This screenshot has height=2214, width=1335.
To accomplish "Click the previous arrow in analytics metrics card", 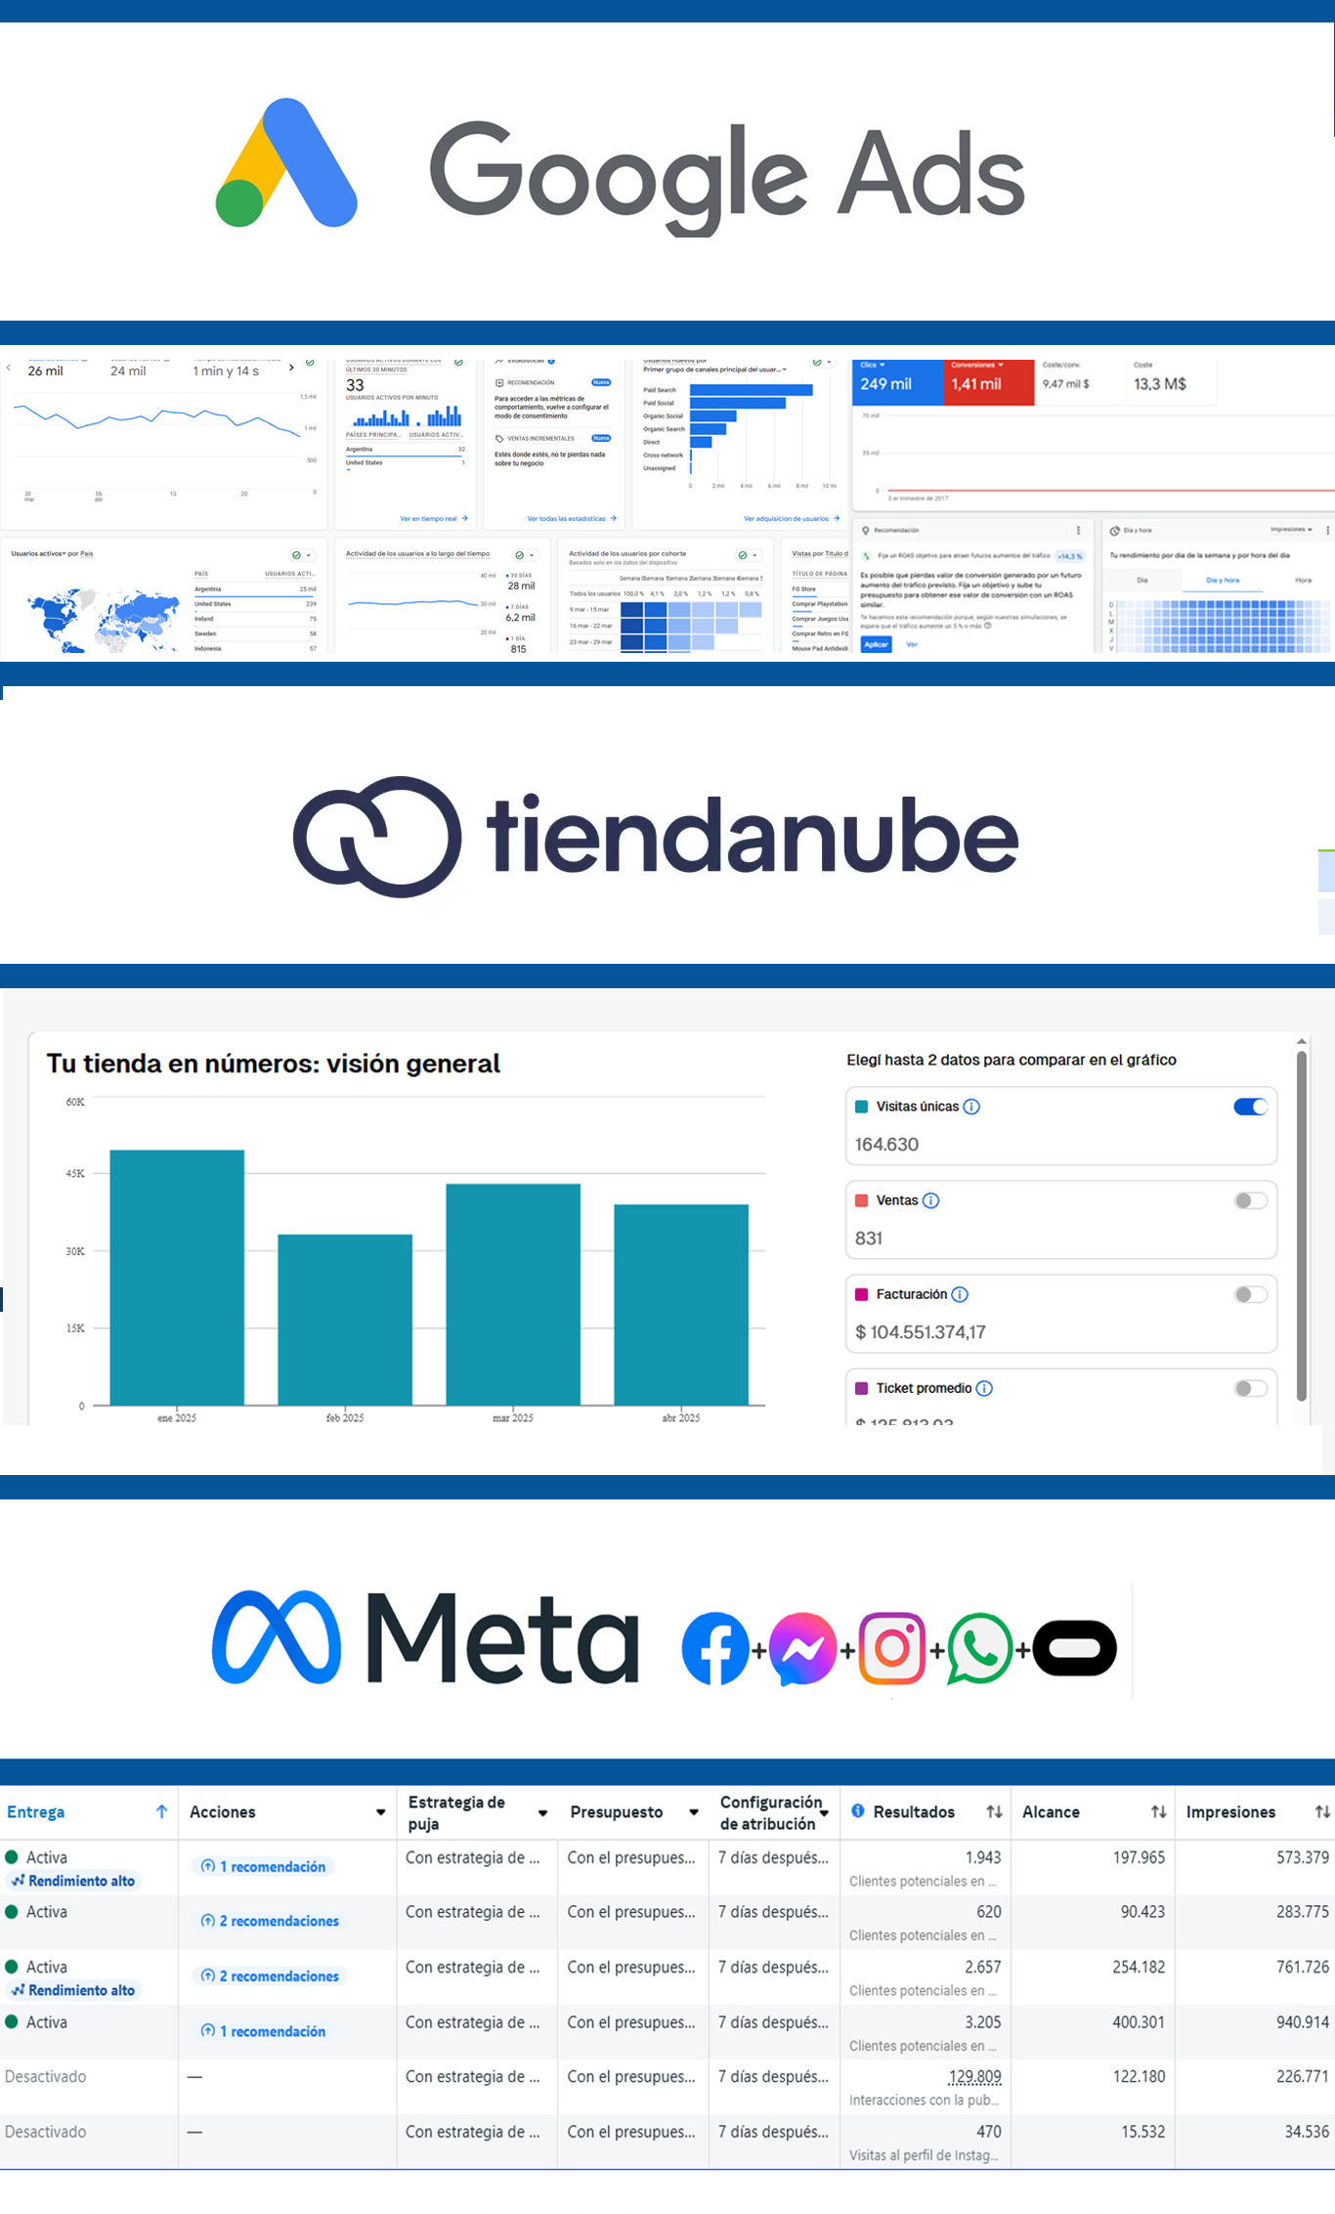I will [x=9, y=368].
